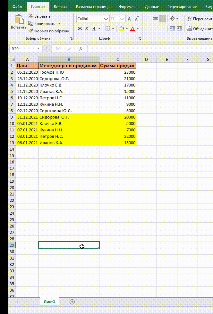Image resolution: width=213 pixels, height=314 pixels.
Task: Increase indent icon
Action: click(180, 29)
